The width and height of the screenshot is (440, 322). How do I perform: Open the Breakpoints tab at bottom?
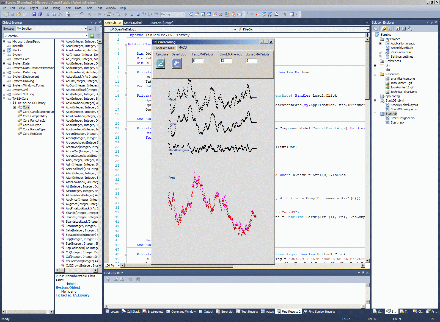(153, 312)
